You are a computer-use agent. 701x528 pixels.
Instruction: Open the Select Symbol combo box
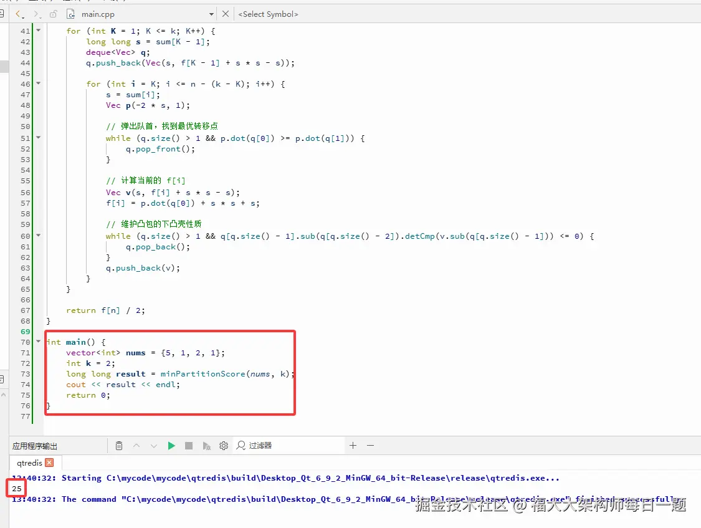pyautogui.click(x=268, y=14)
